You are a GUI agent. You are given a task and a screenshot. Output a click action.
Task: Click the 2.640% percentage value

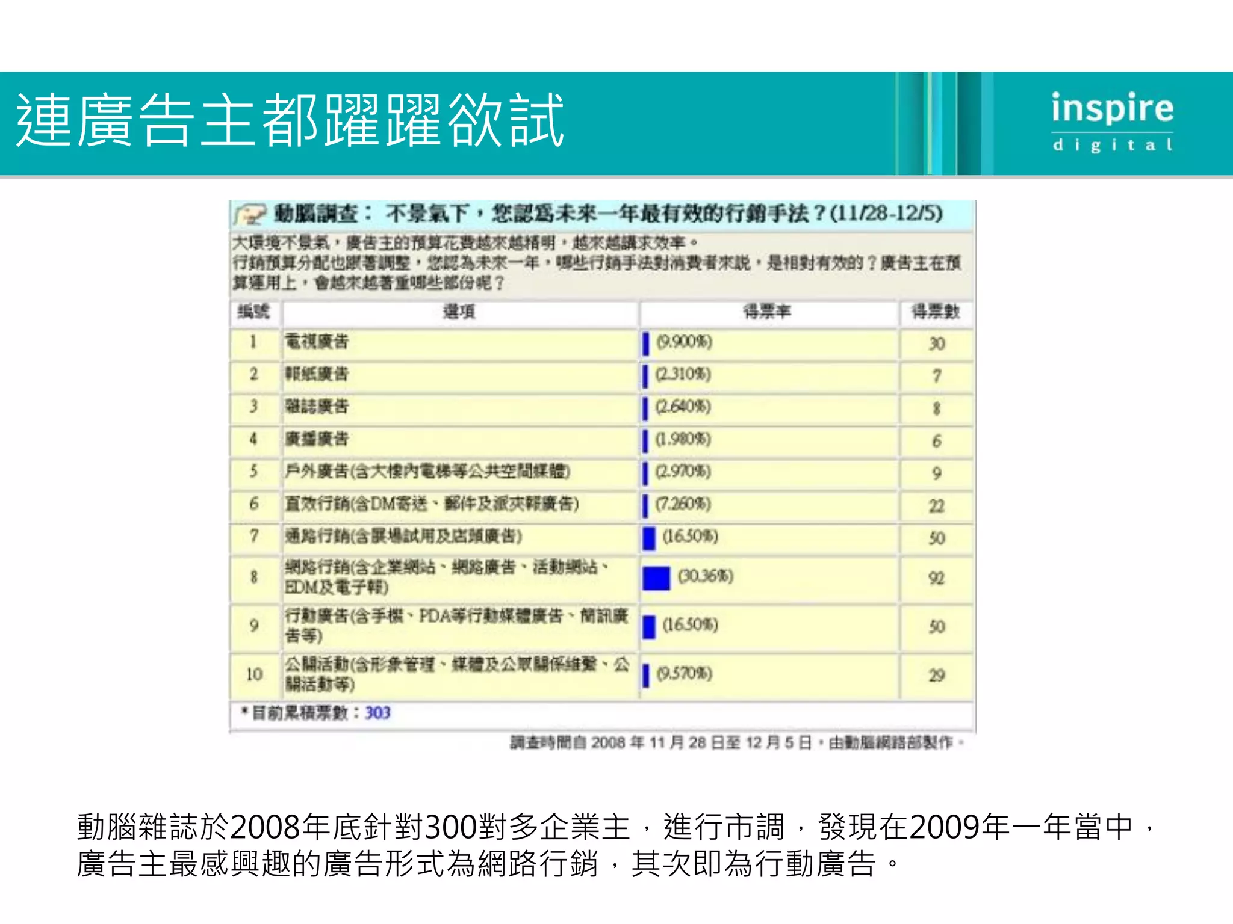pyautogui.click(x=683, y=407)
